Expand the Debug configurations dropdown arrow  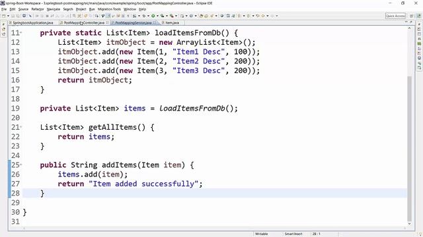click(x=148, y=16)
